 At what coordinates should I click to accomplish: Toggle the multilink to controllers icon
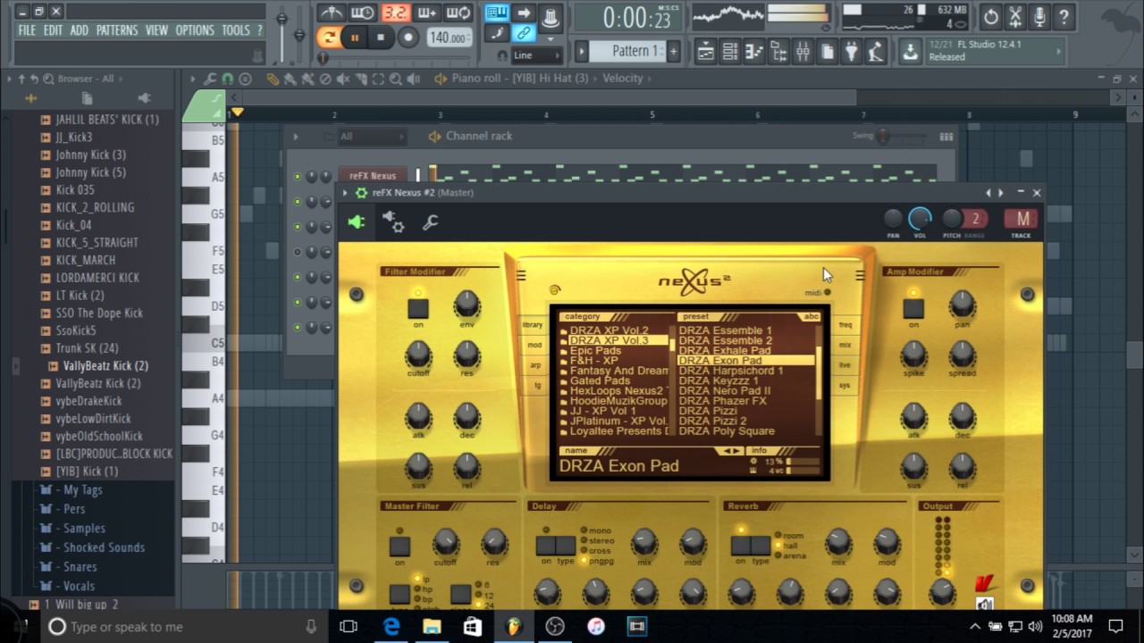click(x=524, y=34)
